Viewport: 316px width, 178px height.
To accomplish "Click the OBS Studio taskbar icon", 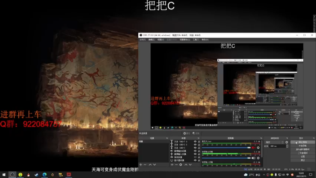I will pos(12,174).
